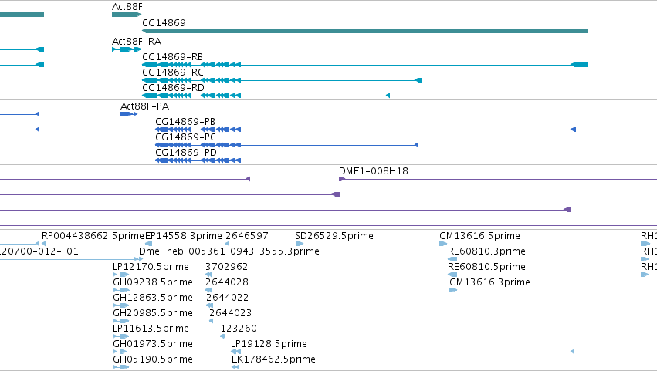The width and height of the screenshot is (657, 371).
Task: Choose the GH09238.5prime label
Action: pyautogui.click(x=153, y=282)
